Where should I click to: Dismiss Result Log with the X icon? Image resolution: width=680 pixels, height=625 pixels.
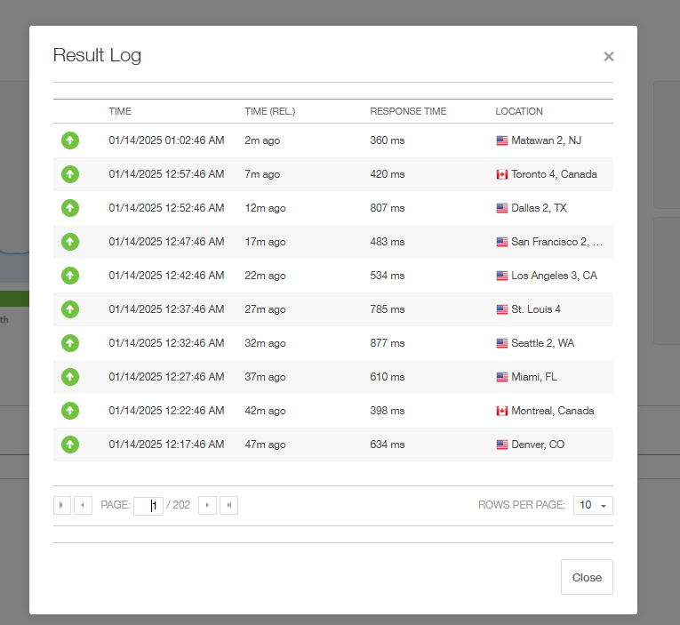pos(608,56)
